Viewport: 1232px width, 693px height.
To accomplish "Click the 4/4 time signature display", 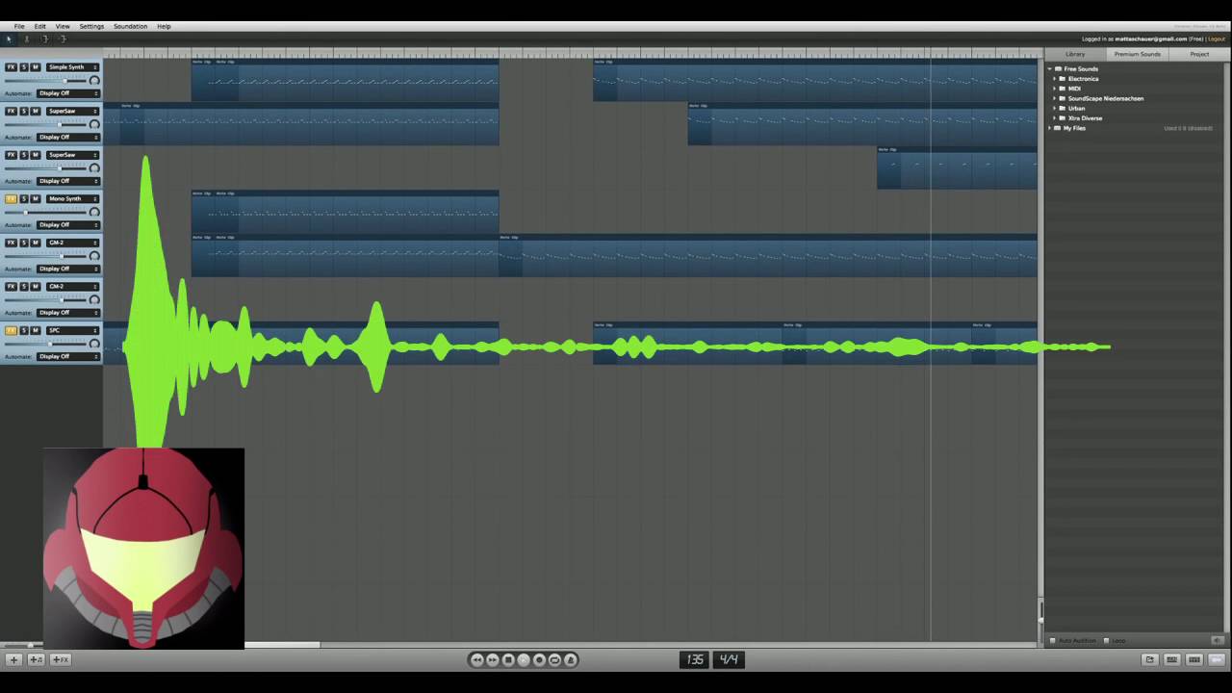I will click(x=729, y=659).
